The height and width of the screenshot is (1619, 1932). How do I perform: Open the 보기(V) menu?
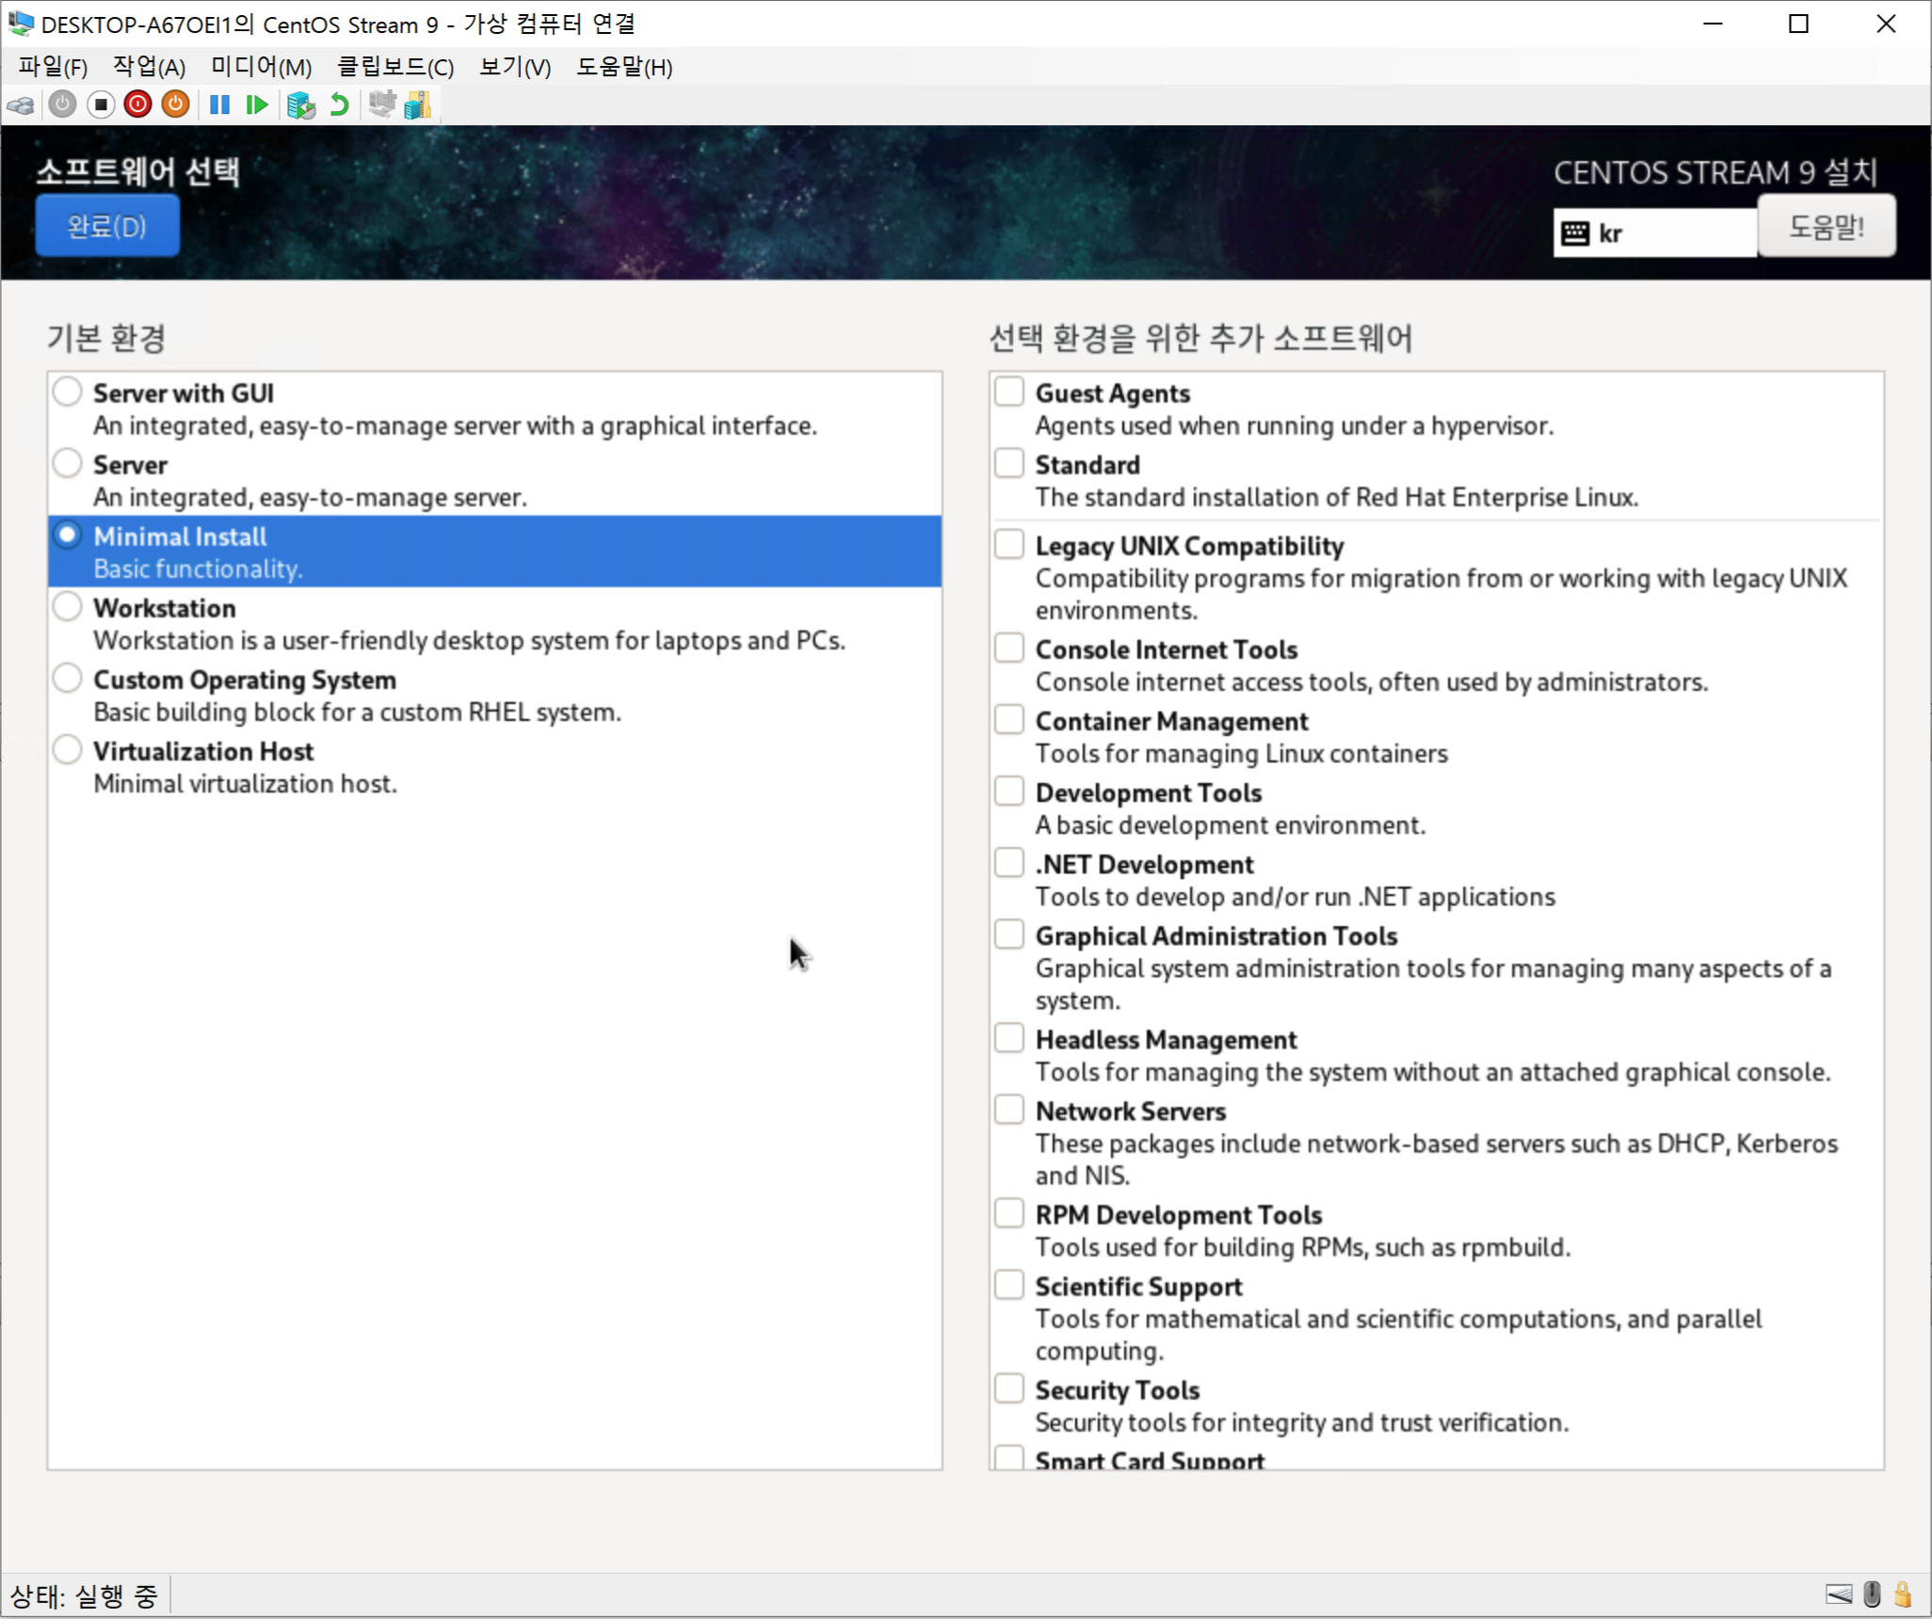point(515,68)
